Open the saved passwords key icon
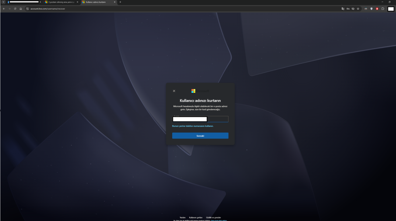The width and height of the screenshot is (396, 221). pos(348,9)
